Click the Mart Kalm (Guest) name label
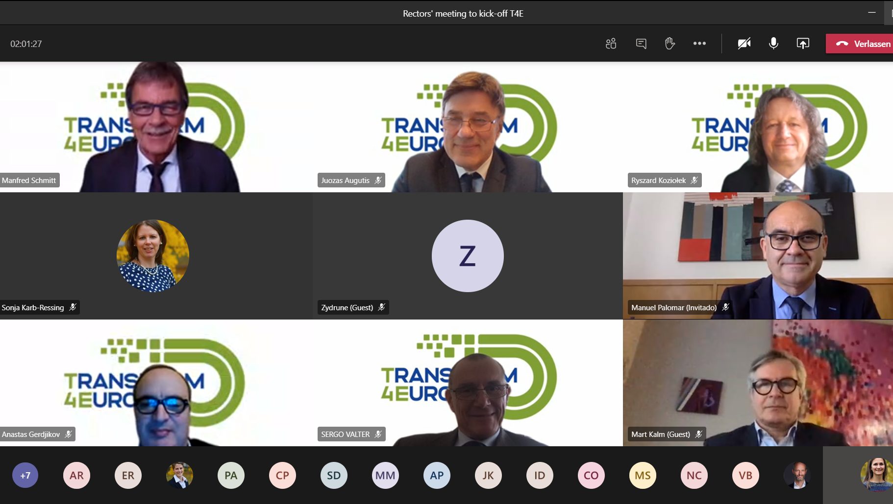 (x=667, y=434)
